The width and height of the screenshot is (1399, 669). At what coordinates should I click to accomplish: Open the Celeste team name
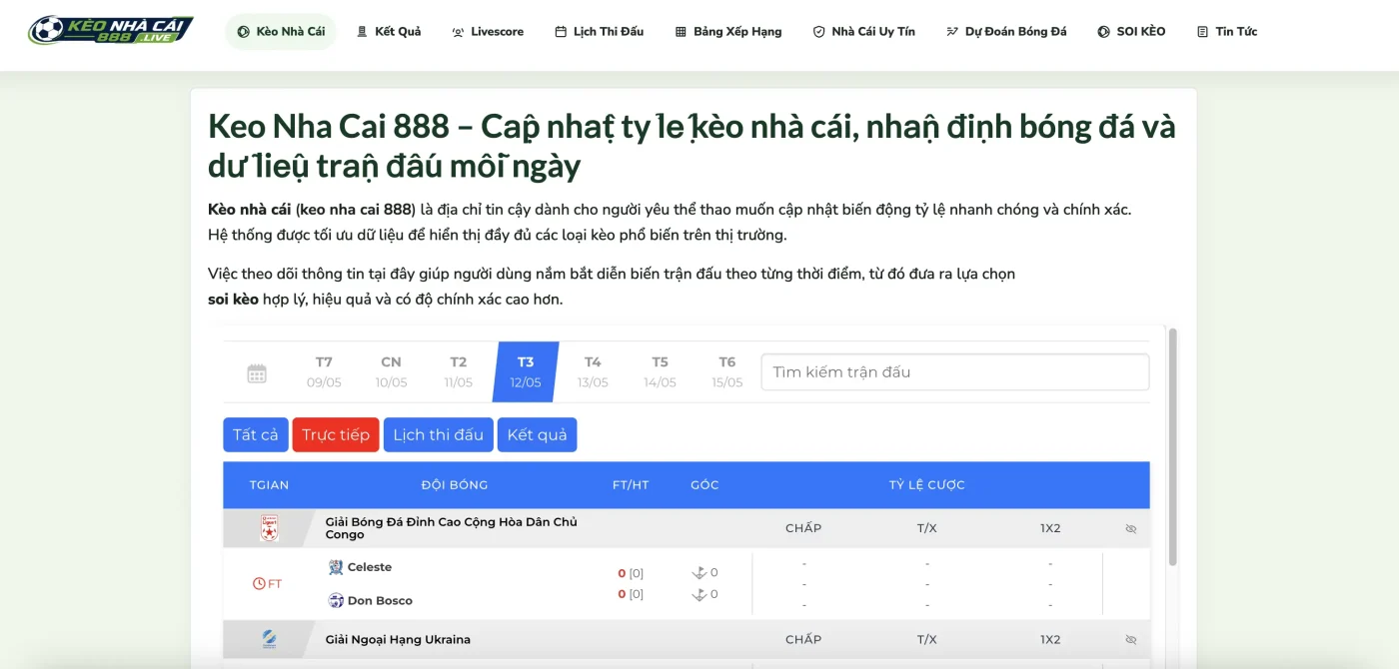coord(370,567)
